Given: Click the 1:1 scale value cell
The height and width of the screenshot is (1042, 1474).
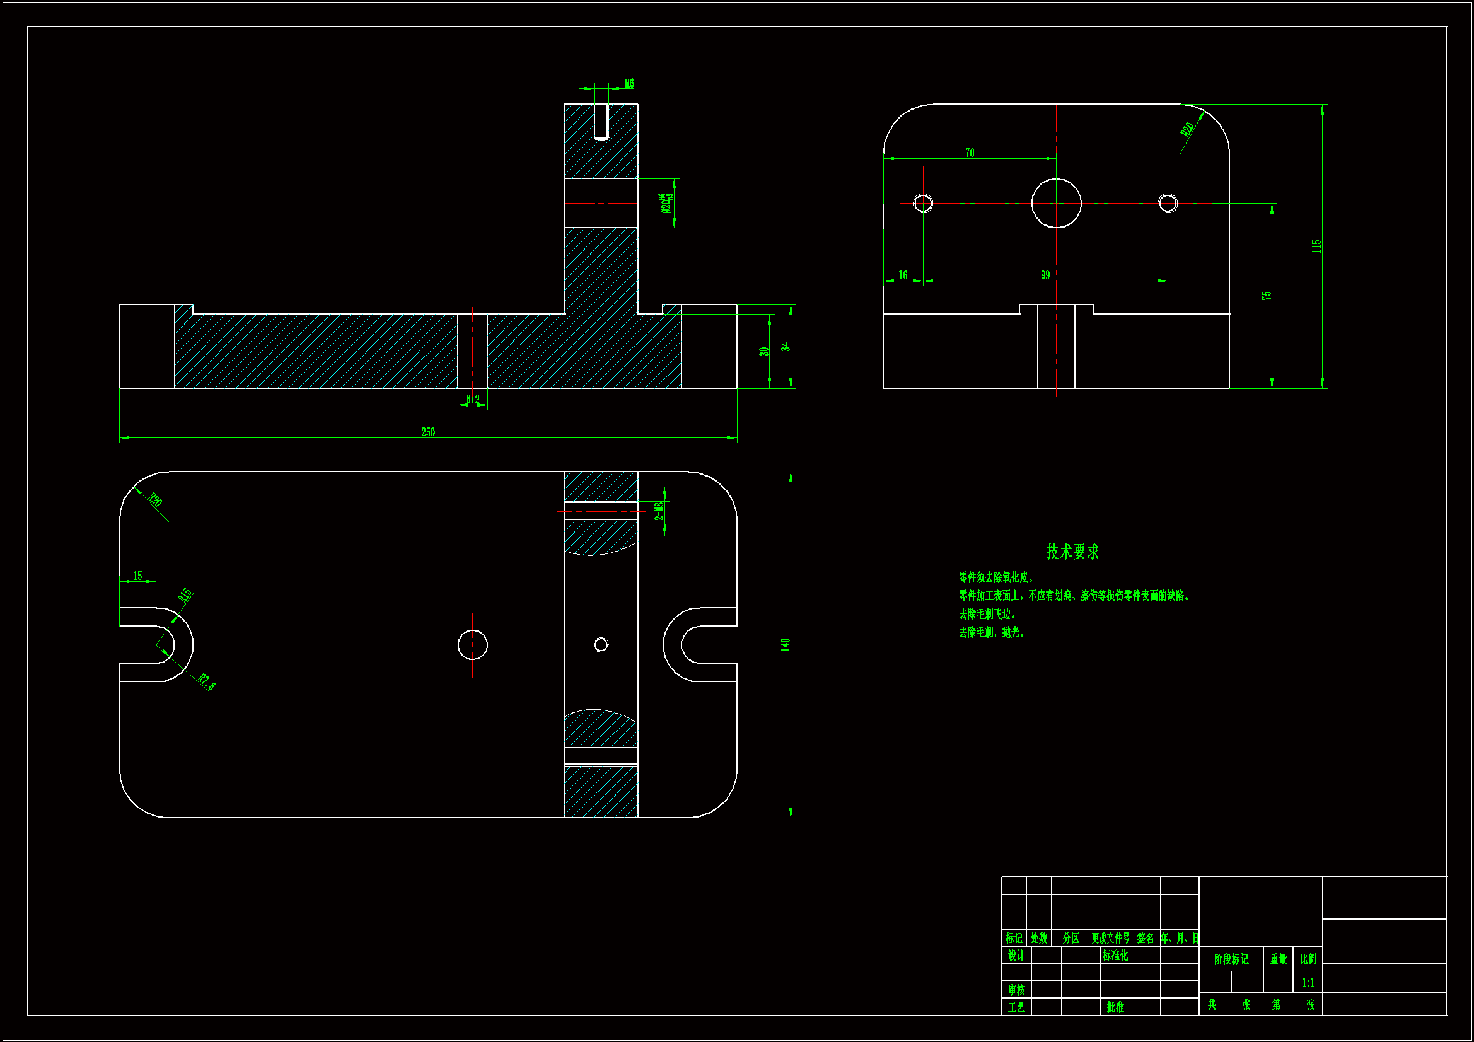Looking at the screenshot, I should coord(1308,982).
